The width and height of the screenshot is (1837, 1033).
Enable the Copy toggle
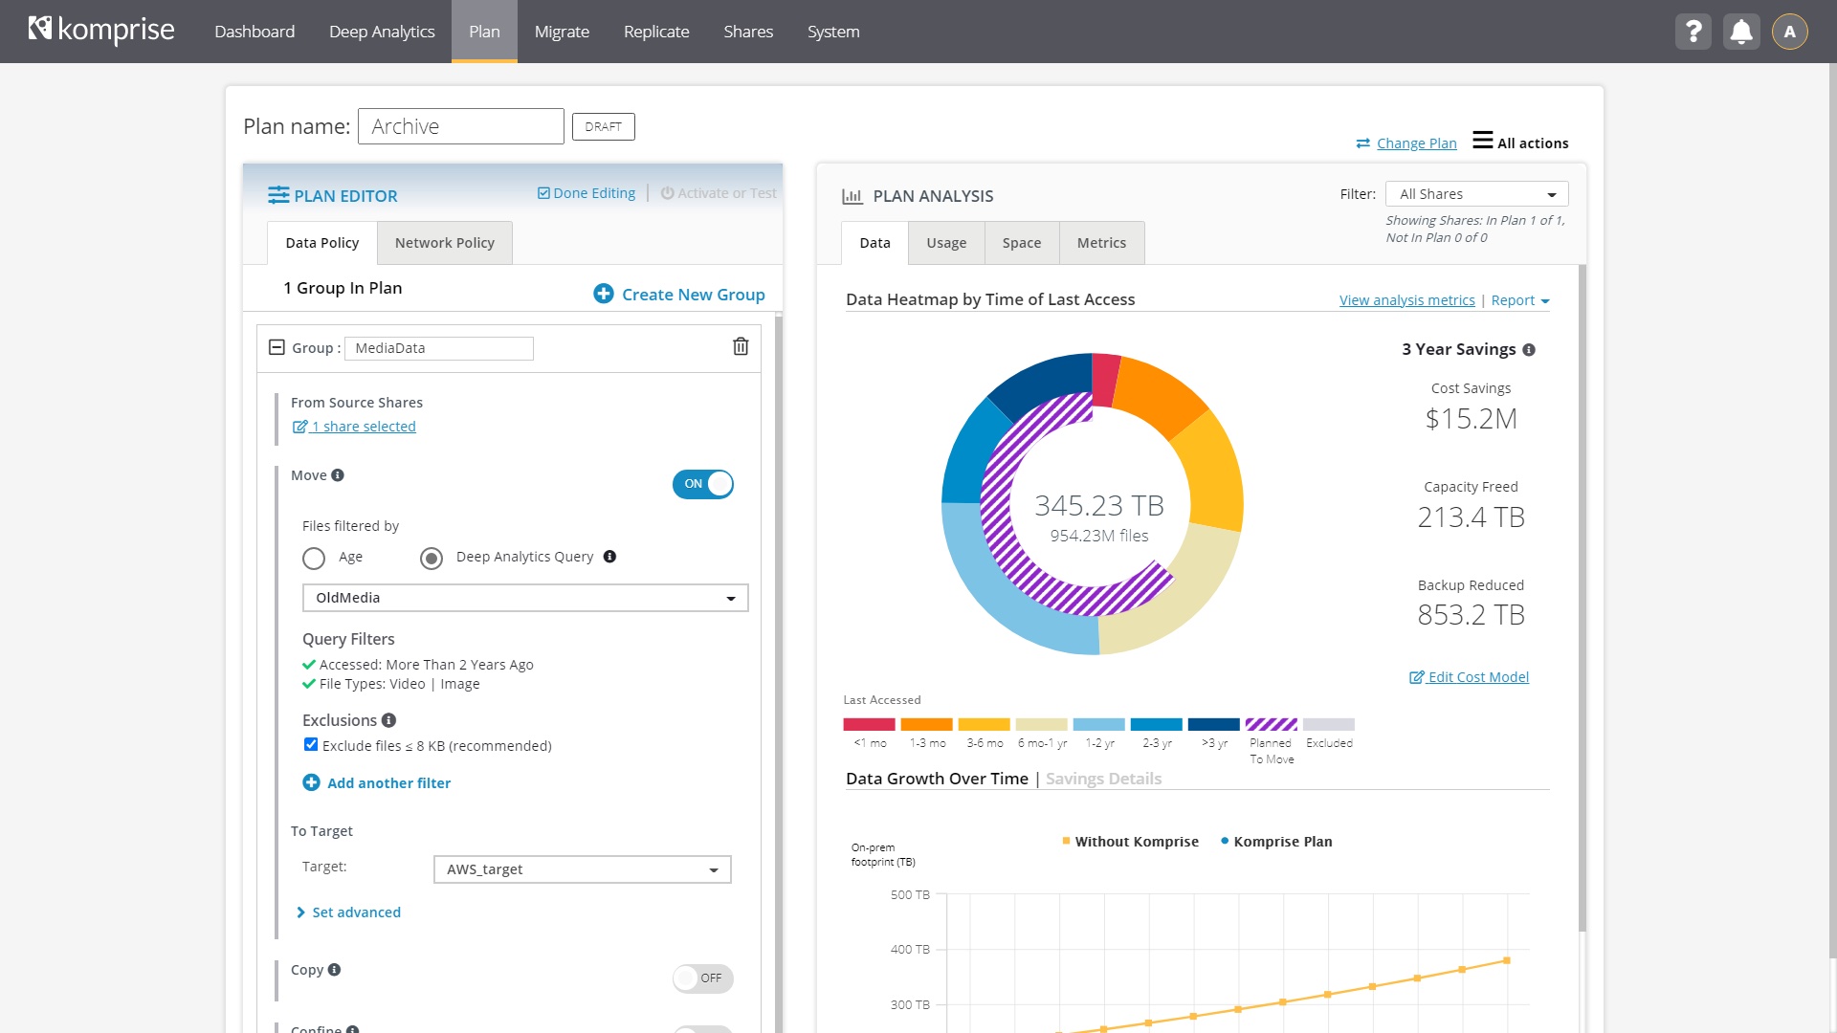702,978
